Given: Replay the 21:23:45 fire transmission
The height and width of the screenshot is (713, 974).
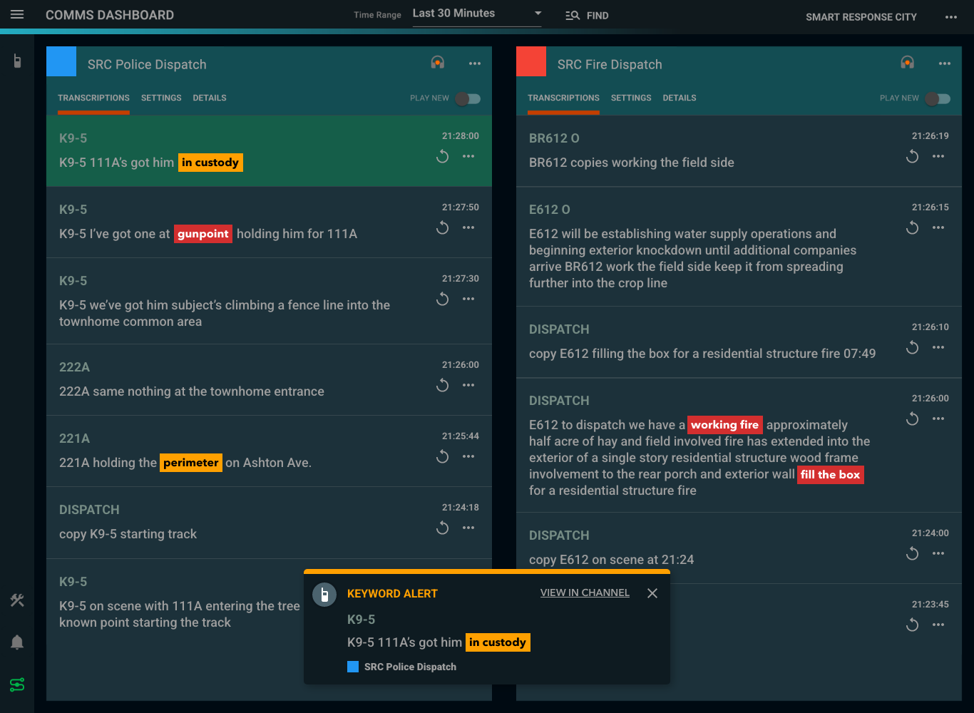Looking at the screenshot, I should (913, 625).
